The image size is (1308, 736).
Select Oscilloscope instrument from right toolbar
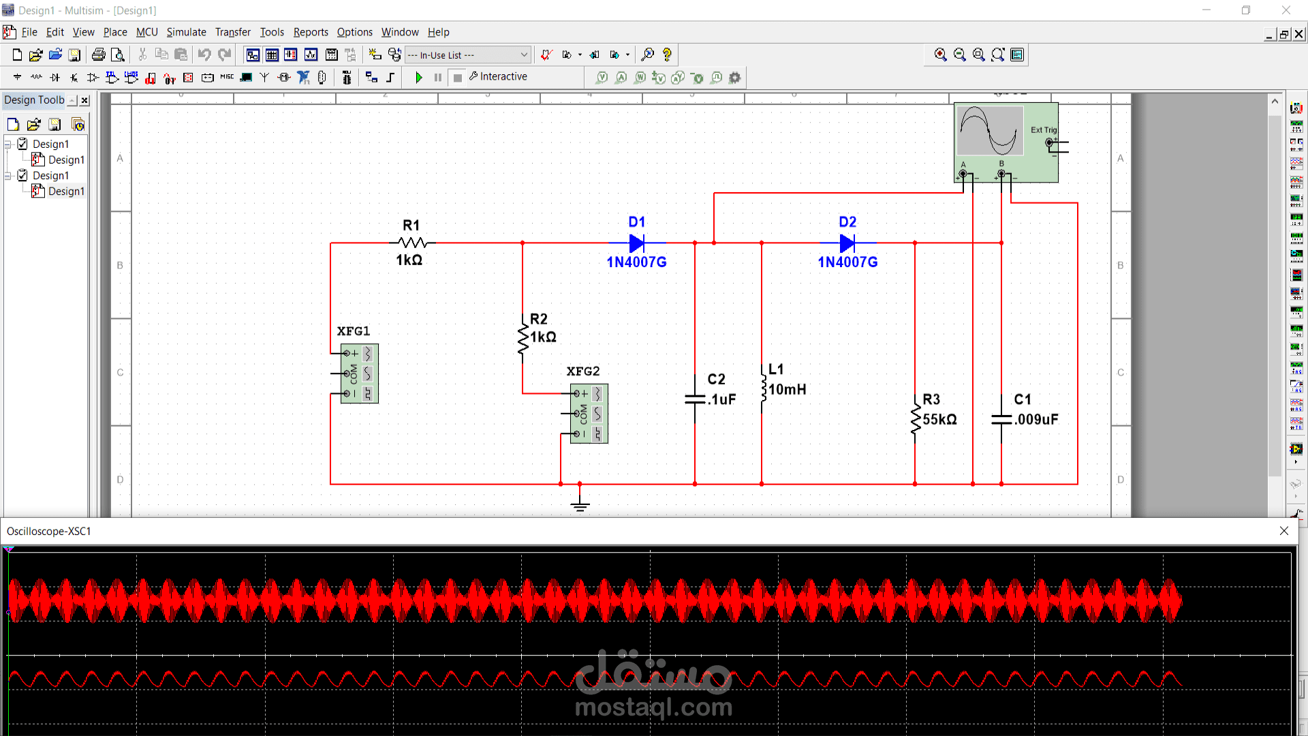click(1296, 164)
